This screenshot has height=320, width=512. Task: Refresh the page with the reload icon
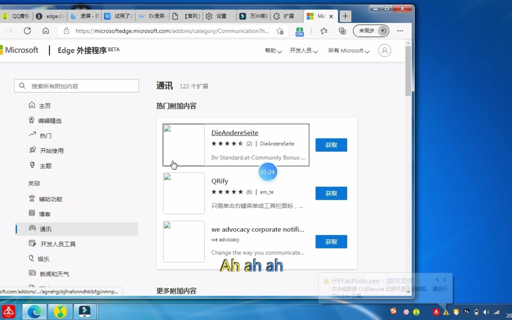click(x=27, y=31)
